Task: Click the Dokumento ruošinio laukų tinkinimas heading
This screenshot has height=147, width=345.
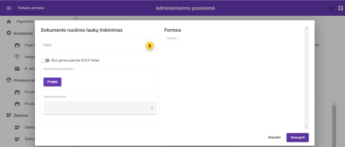Action: (82, 30)
